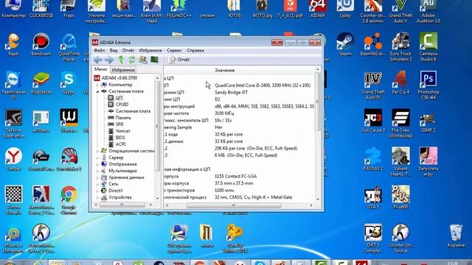Click the green monitor toolbar icon
Image resolution: width=472 pixels, height=265 pixels.
click(x=154, y=60)
